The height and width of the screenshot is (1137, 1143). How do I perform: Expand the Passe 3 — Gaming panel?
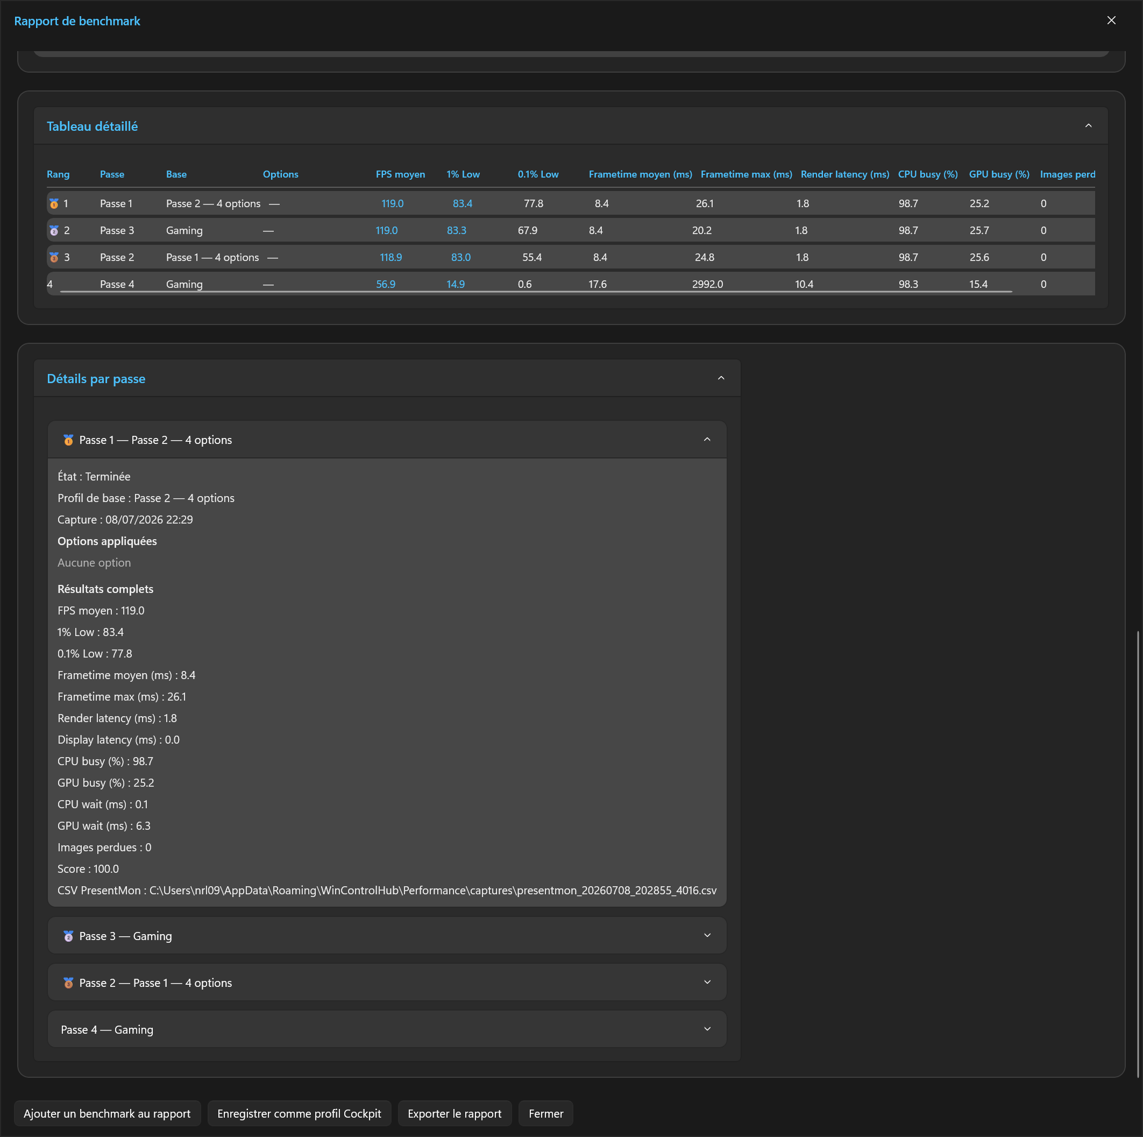point(707,935)
